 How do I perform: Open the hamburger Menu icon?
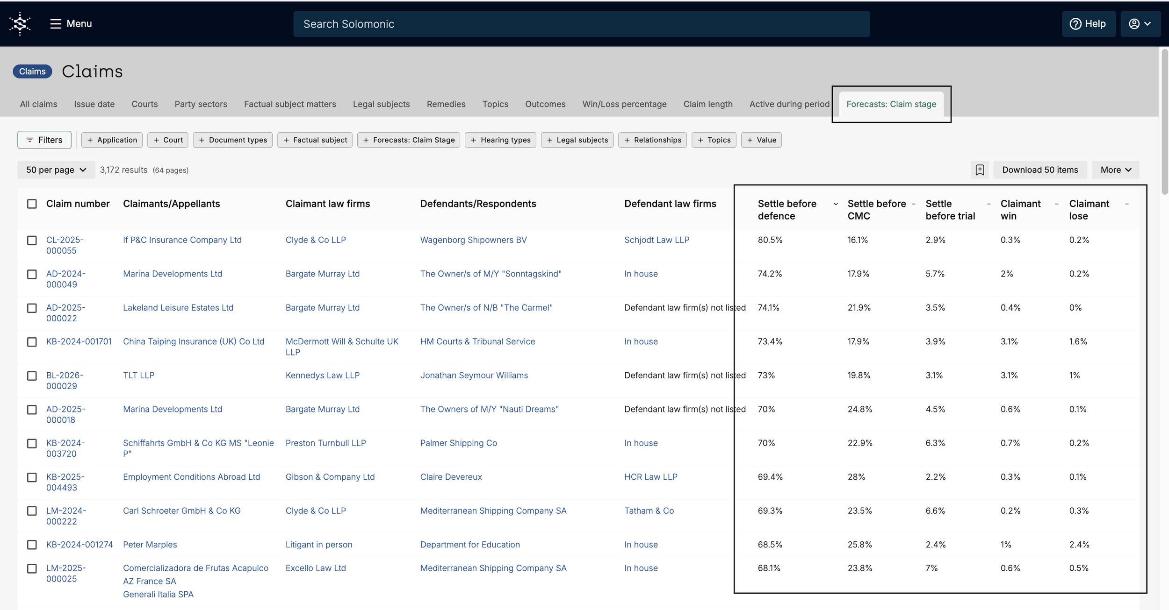pyautogui.click(x=56, y=24)
